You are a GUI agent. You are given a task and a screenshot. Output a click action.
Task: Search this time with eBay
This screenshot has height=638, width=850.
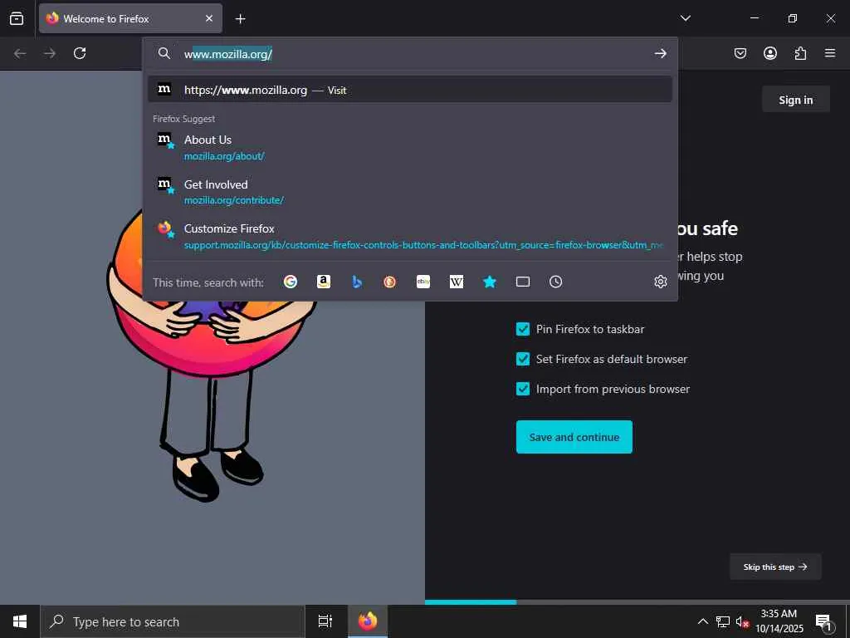click(x=423, y=282)
